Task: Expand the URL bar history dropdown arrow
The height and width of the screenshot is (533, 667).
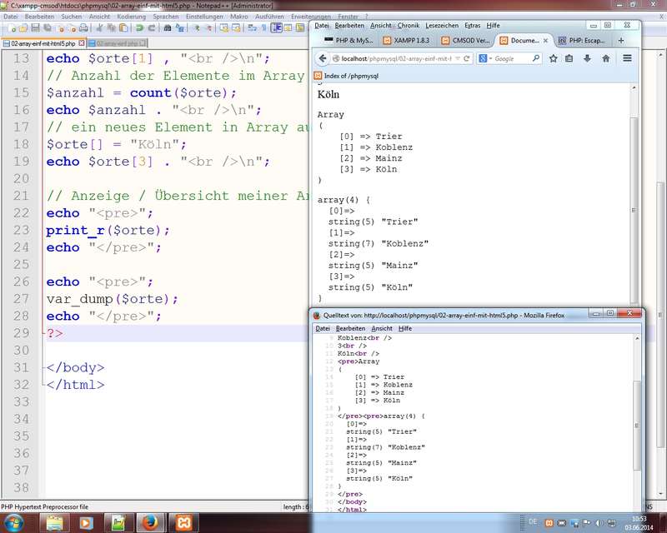Action: coord(458,58)
